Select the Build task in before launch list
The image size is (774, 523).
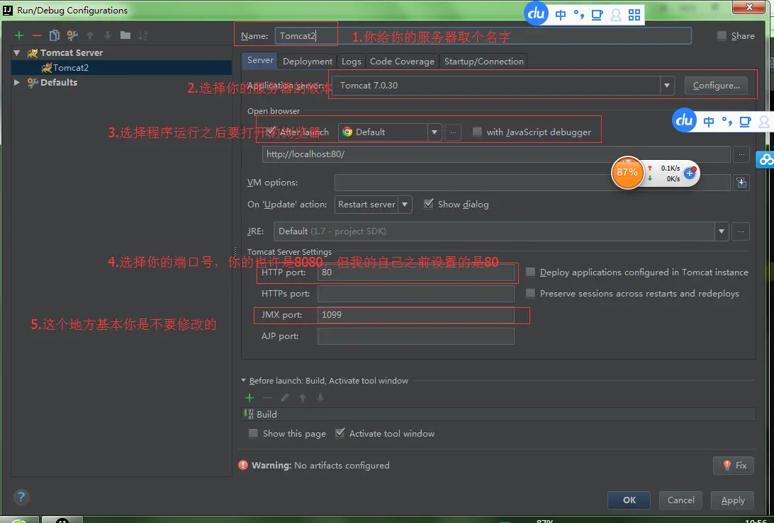[498, 414]
